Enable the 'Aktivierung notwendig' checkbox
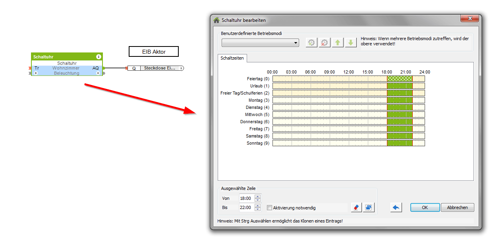This screenshot has height=242, width=489. [x=270, y=207]
